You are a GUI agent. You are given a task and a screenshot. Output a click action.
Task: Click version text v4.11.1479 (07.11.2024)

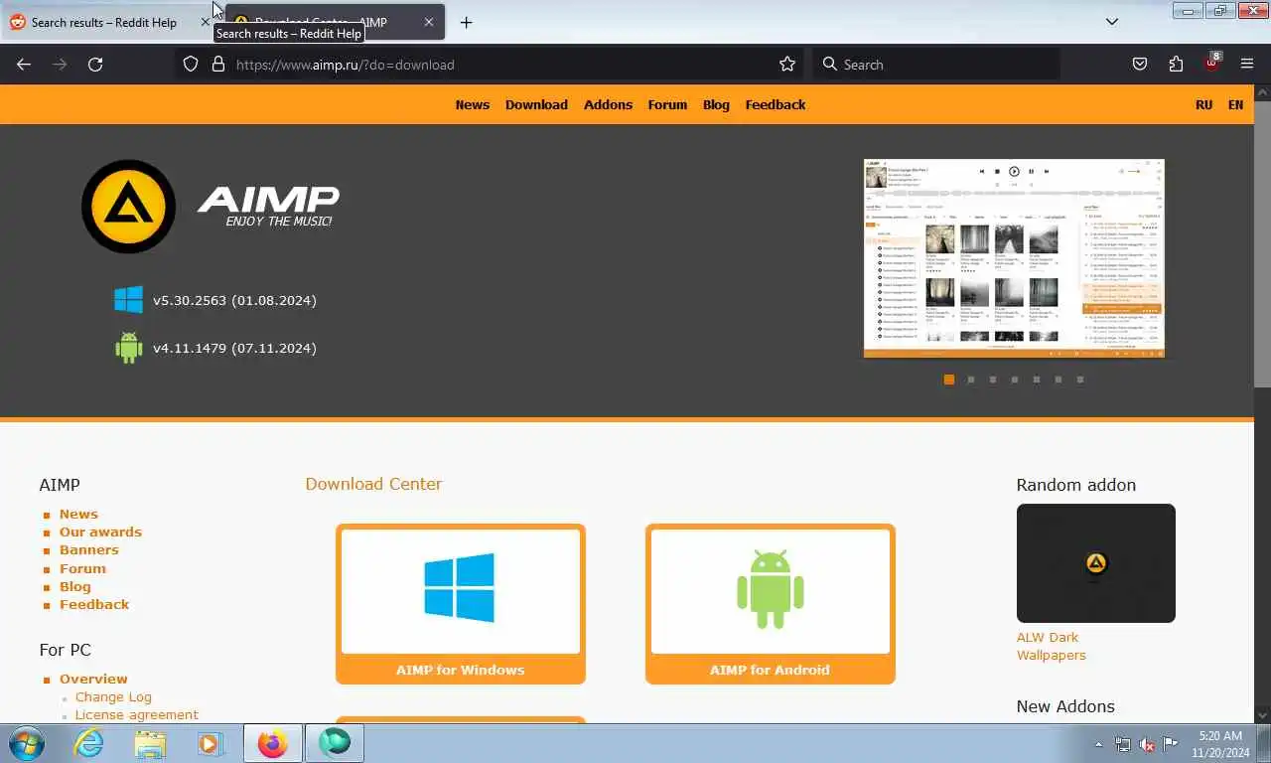click(x=234, y=348)
